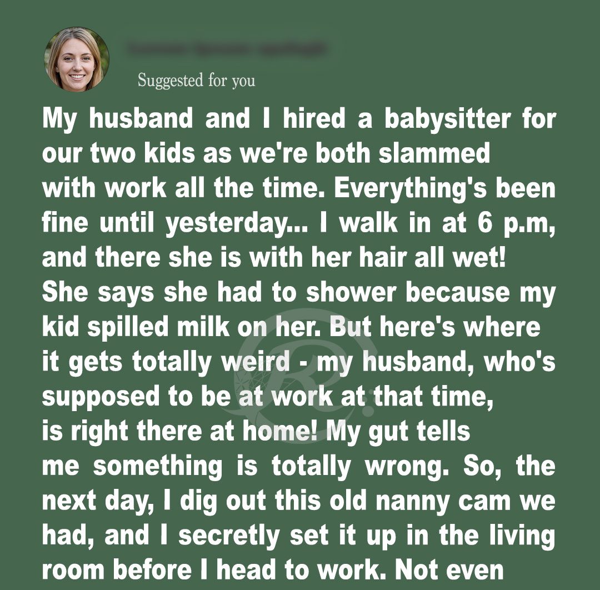
Task: Click the words "nanny cam"
Action: 424,501
